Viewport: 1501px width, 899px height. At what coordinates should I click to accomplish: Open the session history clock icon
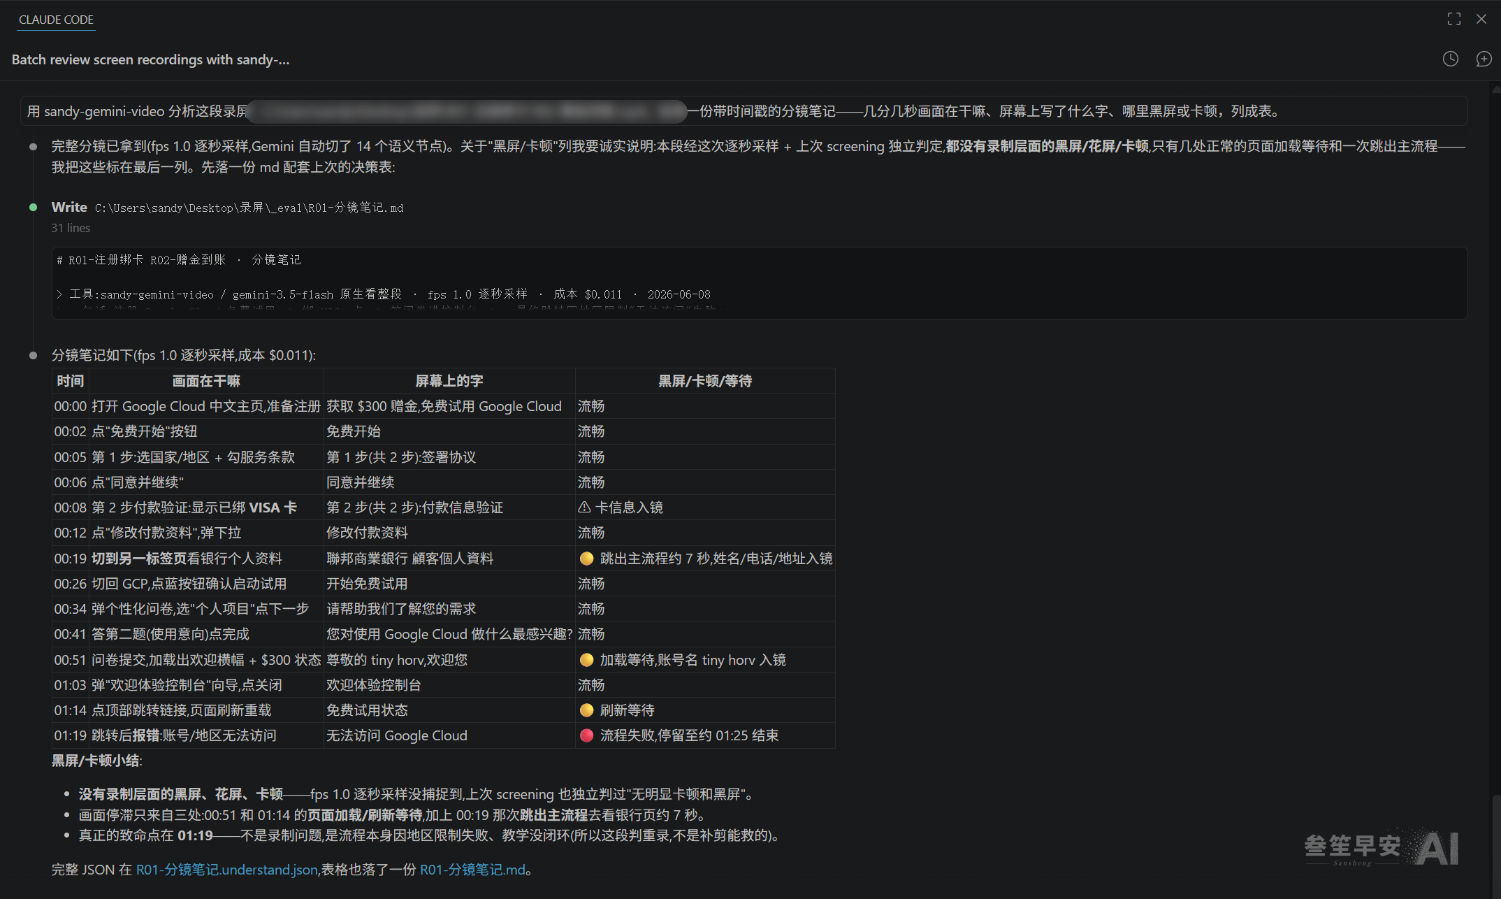(x=1450, y=59)
